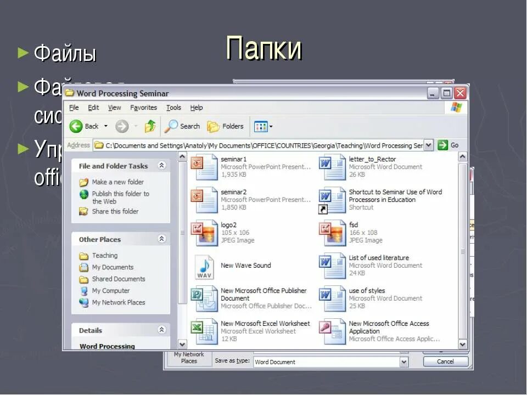Select the Shortcut to Seminar icon
The image size is (527, 395).
(333, 200)
